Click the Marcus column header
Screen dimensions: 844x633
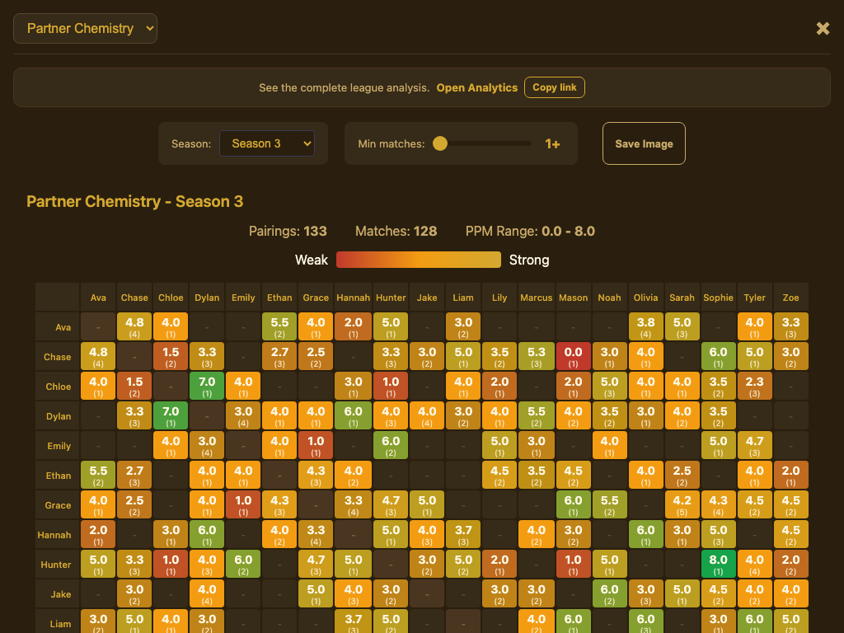[536, 298]
